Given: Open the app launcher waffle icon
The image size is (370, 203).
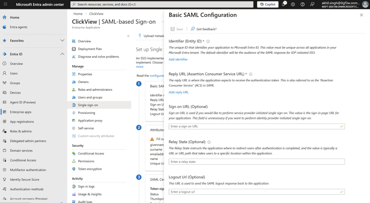Looking at the screenshot, I should pos(6,4).
